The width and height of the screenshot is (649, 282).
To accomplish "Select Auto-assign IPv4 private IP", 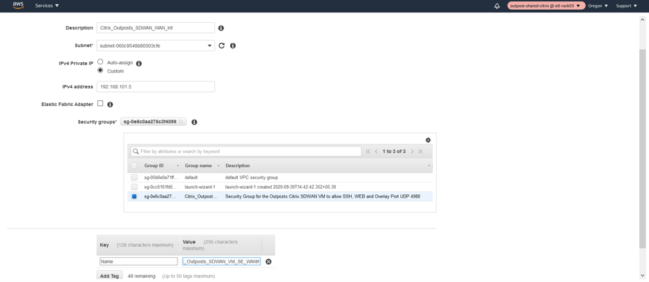I will [x=100, y=62].
